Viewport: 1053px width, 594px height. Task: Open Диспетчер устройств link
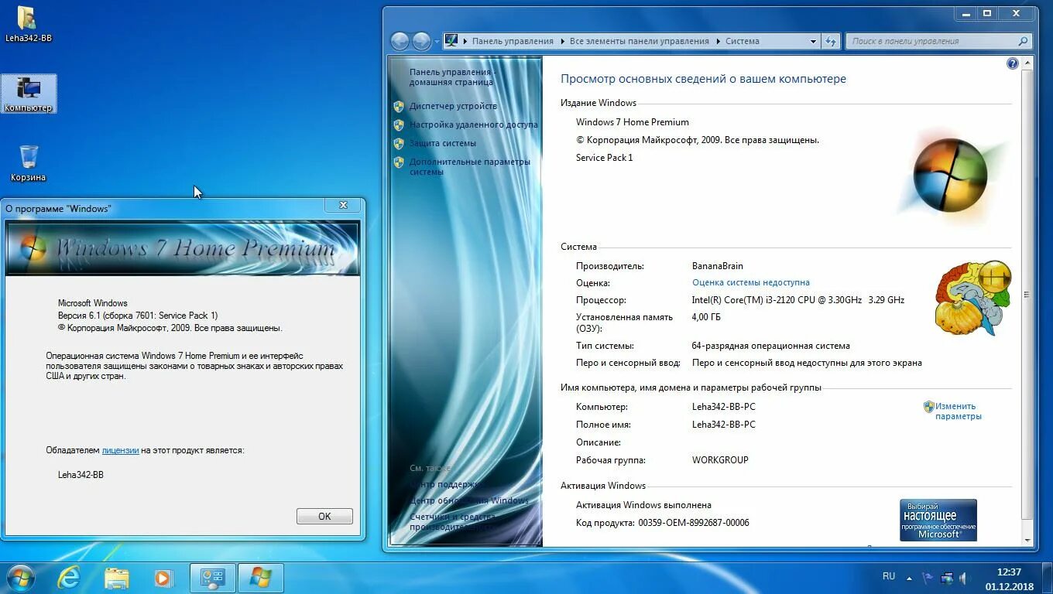tap(453, 106)
